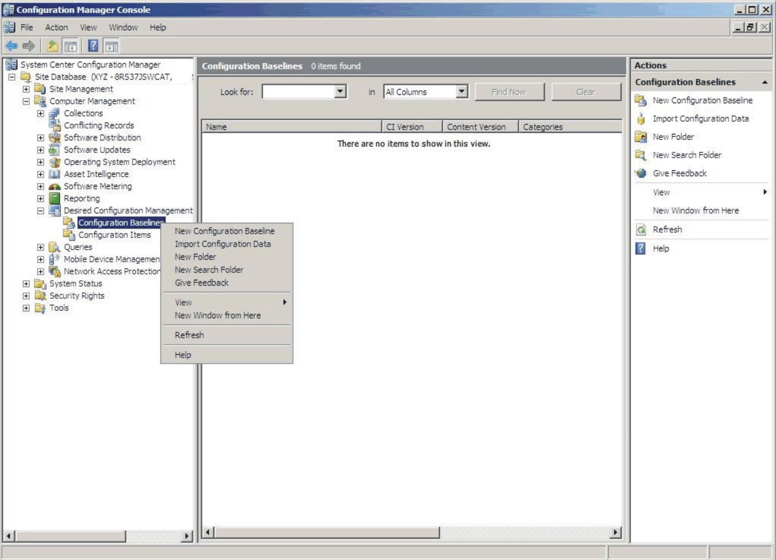Screen dimensions: 776x560
Task: Click the Queries icon in tree
Action: pos(54,247)
